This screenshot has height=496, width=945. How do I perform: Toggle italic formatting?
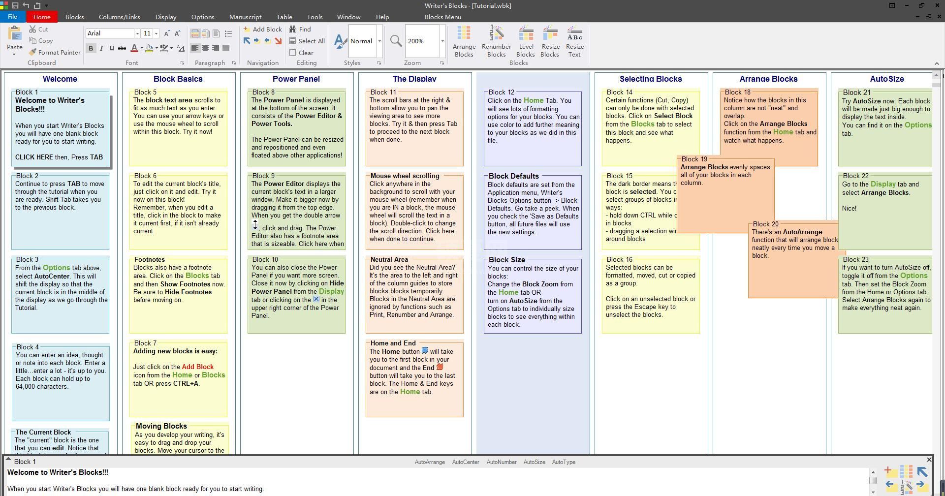[101, 48]
